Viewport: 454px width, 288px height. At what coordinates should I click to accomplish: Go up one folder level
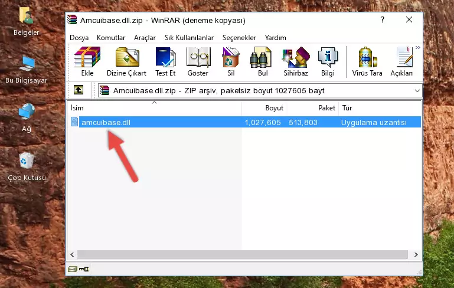tap(79, 90)
